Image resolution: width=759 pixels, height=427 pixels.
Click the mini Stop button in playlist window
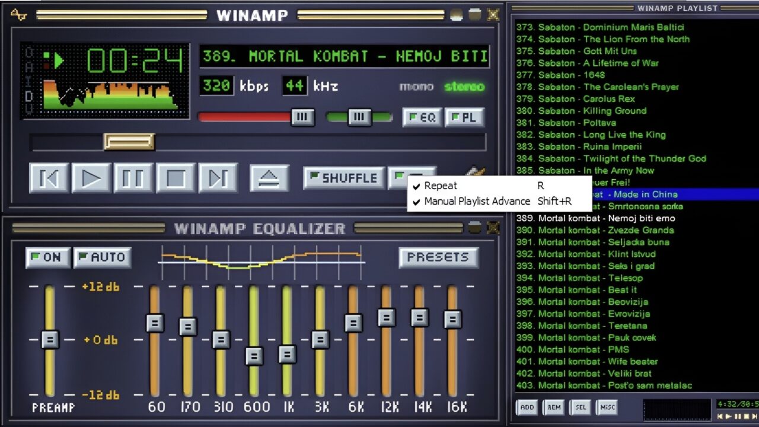747,416
